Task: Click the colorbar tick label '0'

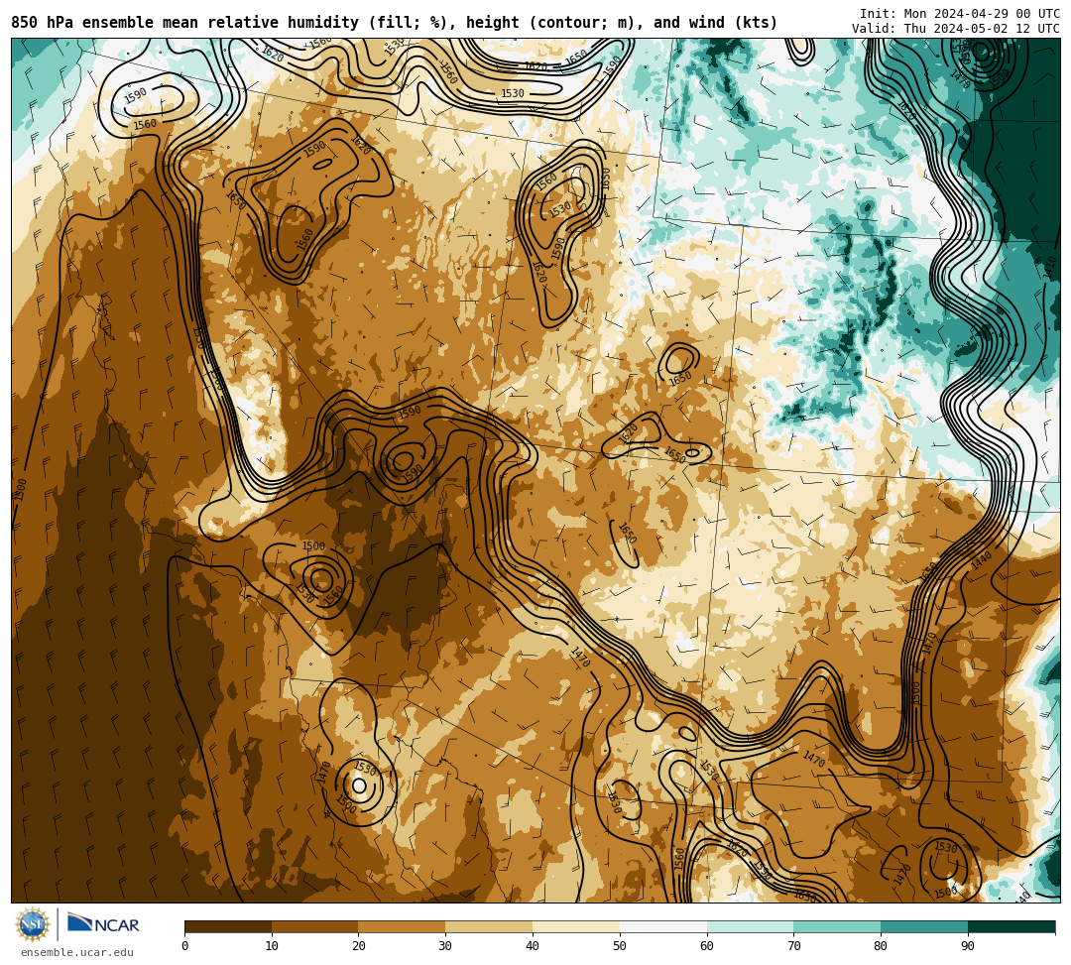Action: coord(185,946)
